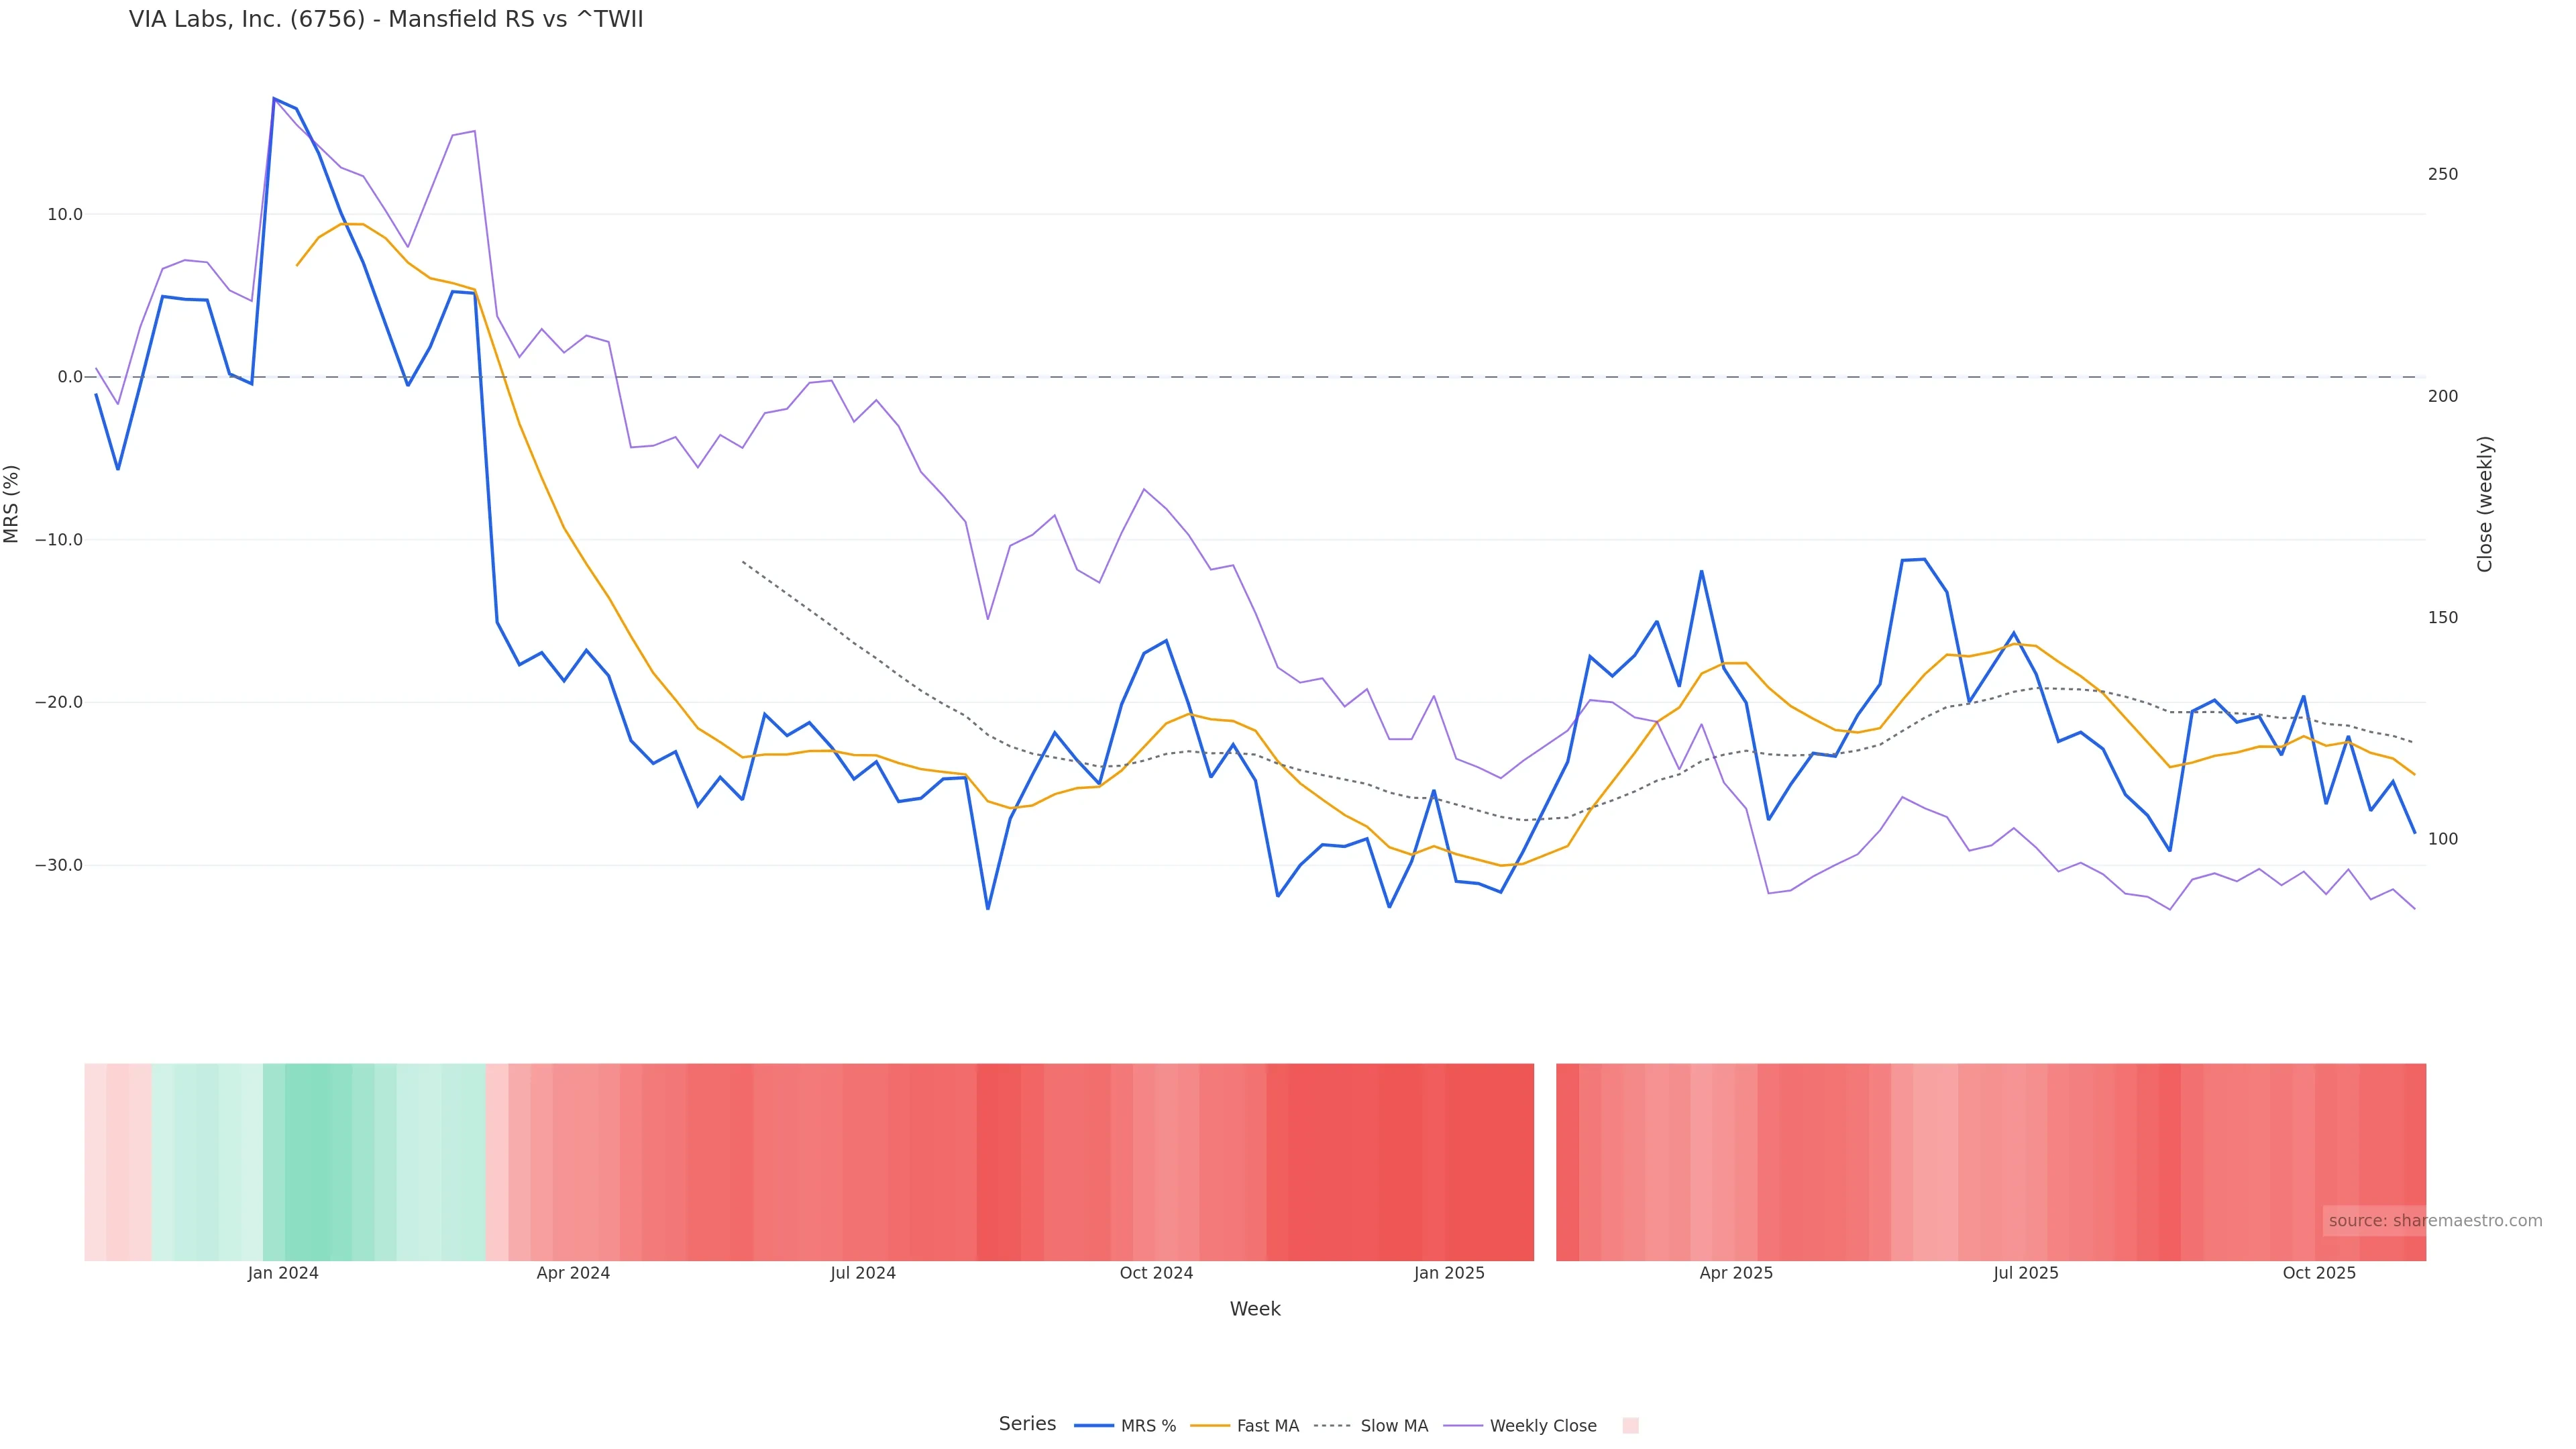Image resolution: width=2576 pixels, height=1449 pixels.
Task: Click the Jan 2025 axis label
Action: pyautogui.click(x=1449, y=1273)
